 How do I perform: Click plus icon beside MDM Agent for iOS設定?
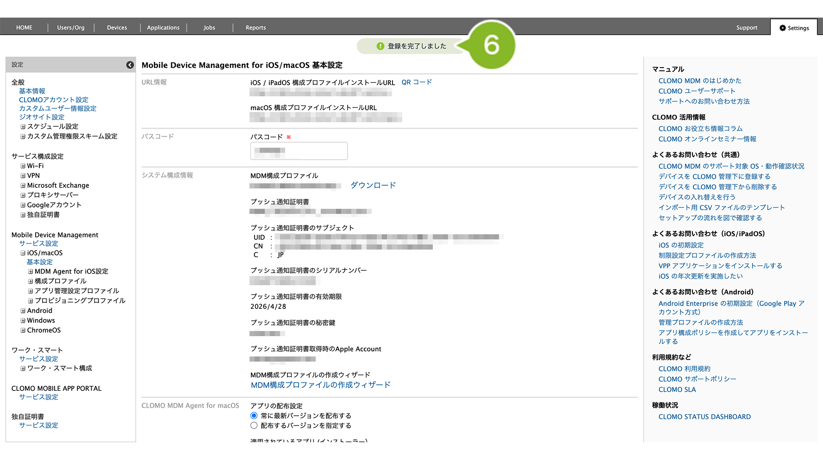pos(31,271)
